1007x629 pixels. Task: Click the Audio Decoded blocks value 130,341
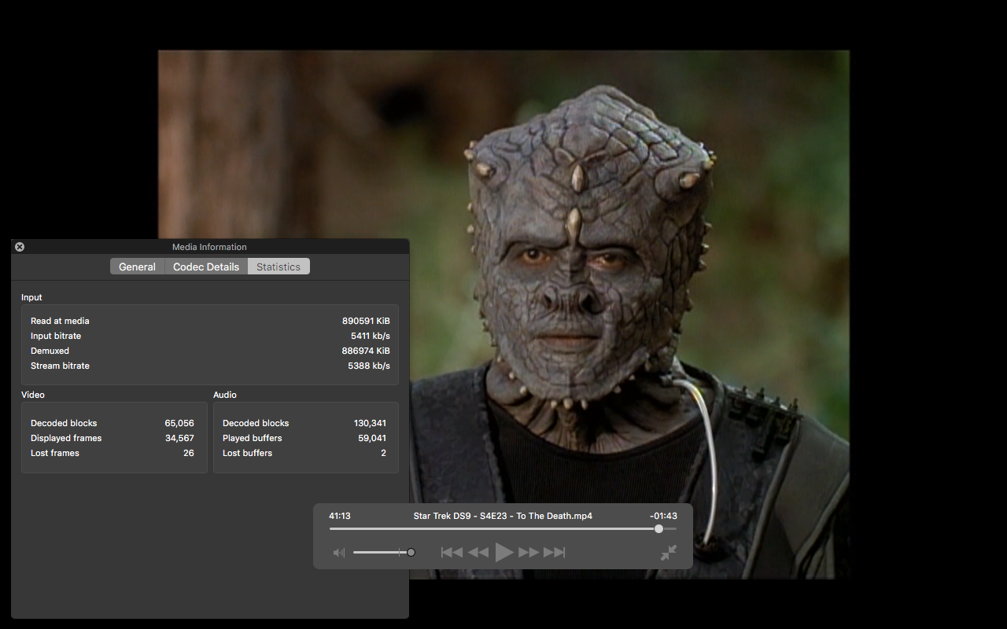[x=370, y=423]
